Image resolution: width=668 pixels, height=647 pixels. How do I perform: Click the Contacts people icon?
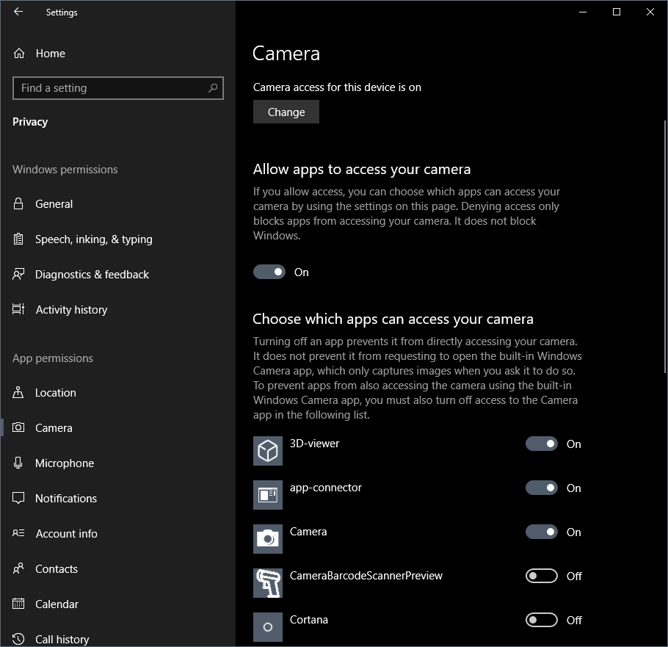(x=18, y=568)
